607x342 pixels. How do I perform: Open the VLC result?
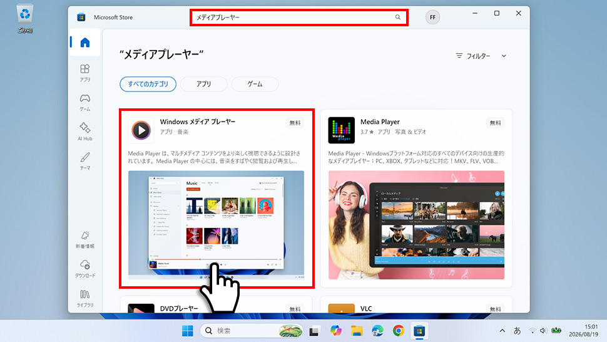pyautogui.click(x=366, y=309)
